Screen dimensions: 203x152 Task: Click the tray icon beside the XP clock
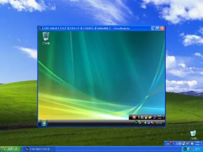(192, 149)
